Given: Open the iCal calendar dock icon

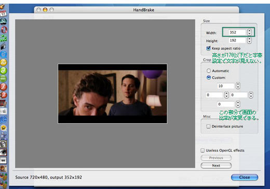Looking at the screenshot, I should (3, 13).
